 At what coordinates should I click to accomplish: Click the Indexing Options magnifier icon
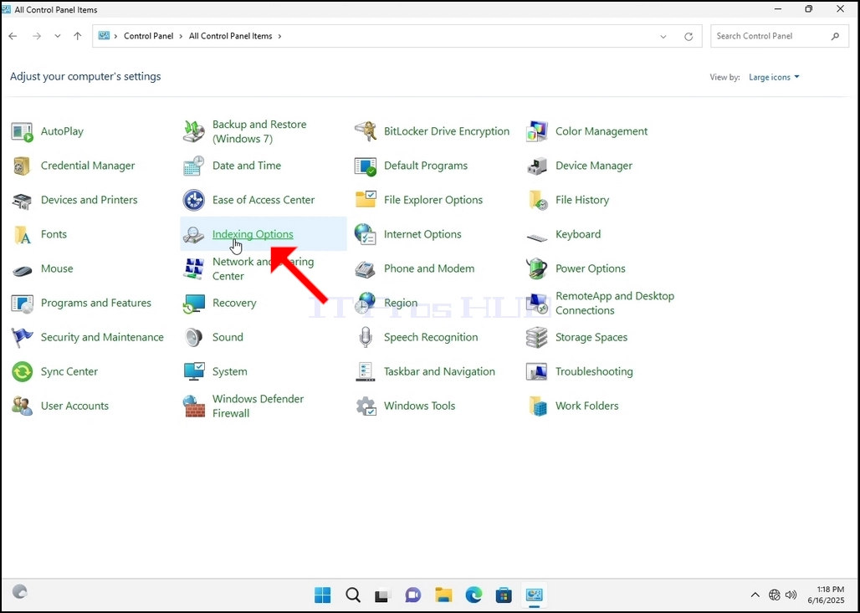[193, 235]
